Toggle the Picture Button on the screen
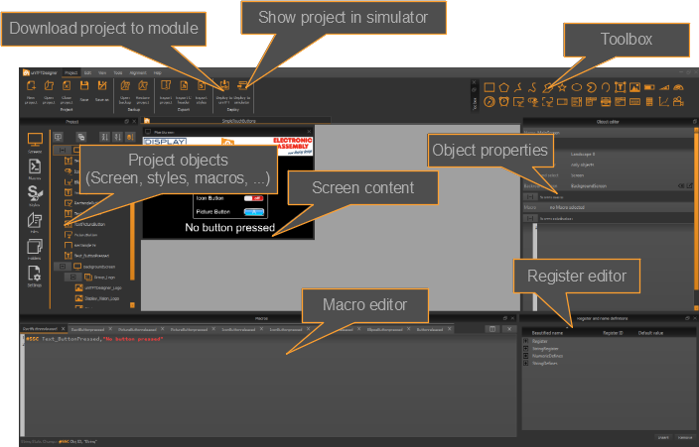The width and height of the screenshot is (699, 447). click(x=255, y=211)
